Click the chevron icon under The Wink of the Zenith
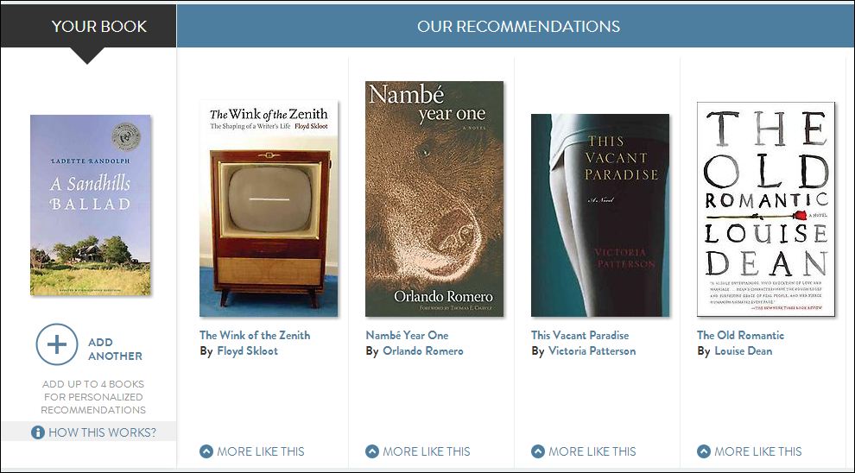855x473 pixels. [206, 451]
